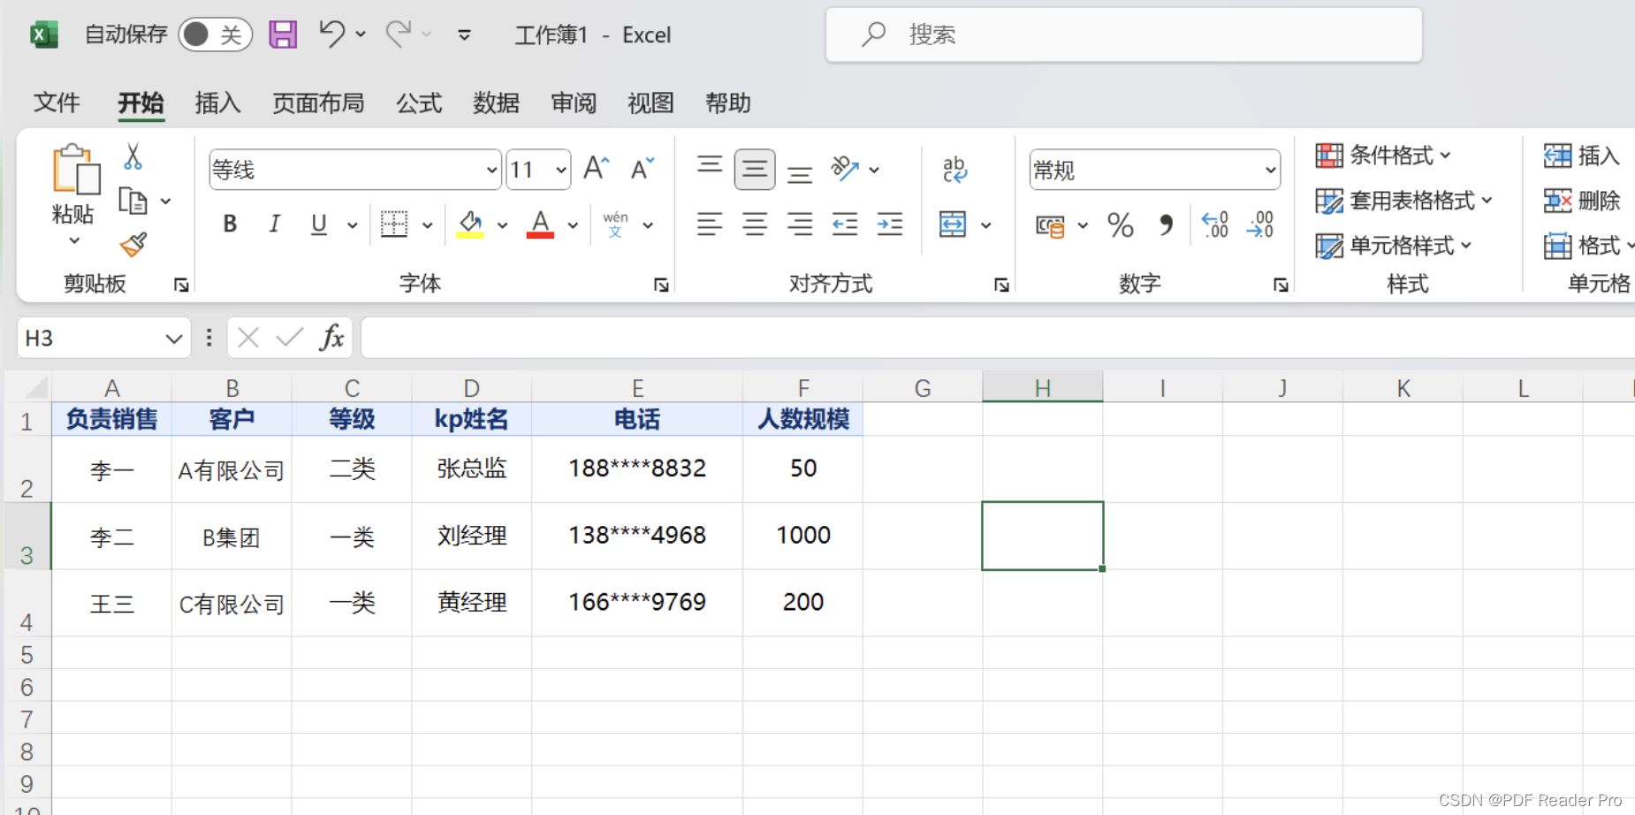Screen dimensions: 1635x815
Task: Toggle wrap text alignment
Action: click(954, 170)
